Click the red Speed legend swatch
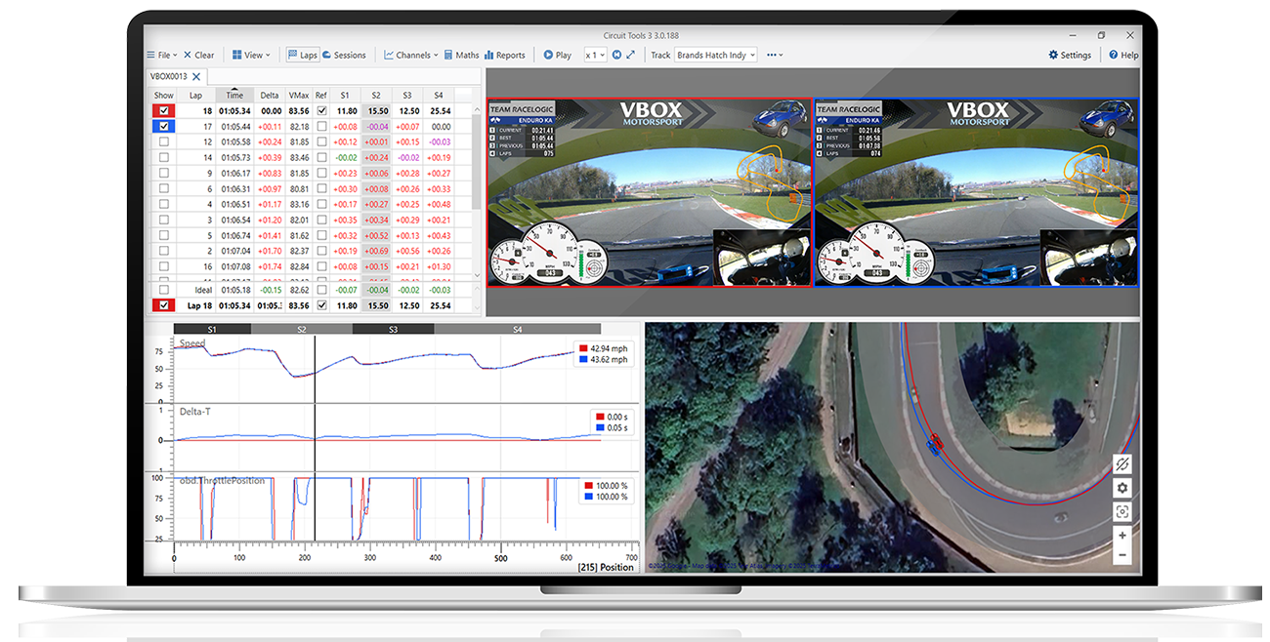 [583, 348]
